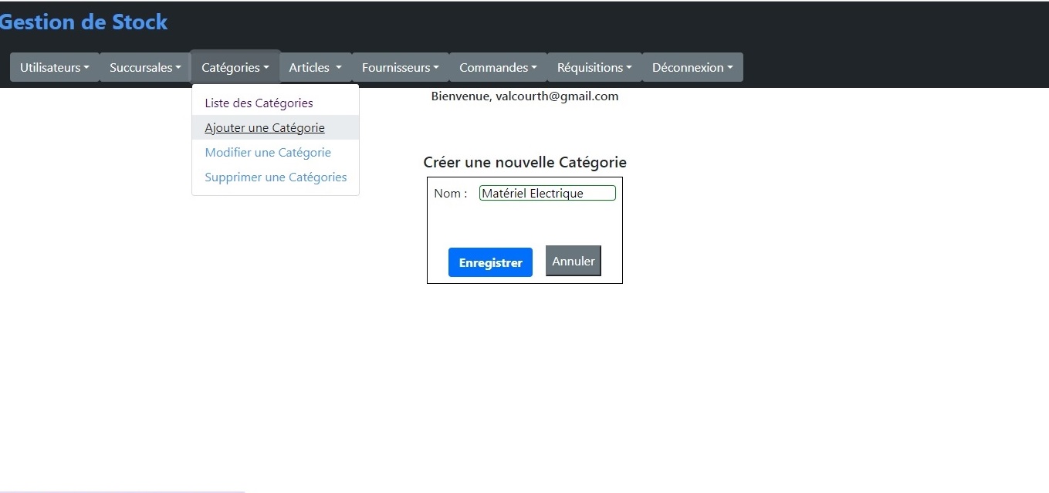This screenshot has width=1049, height=493.
Task: Click the blue Enregistrer button
Action: (x=490, y=262)
